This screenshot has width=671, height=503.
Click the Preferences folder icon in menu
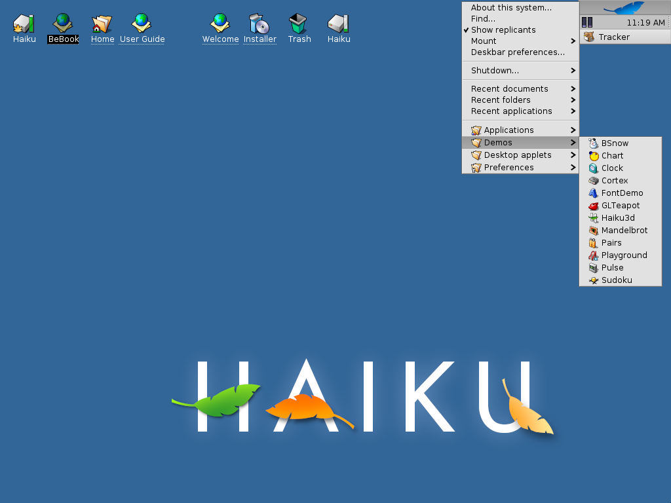click(476, 167)
